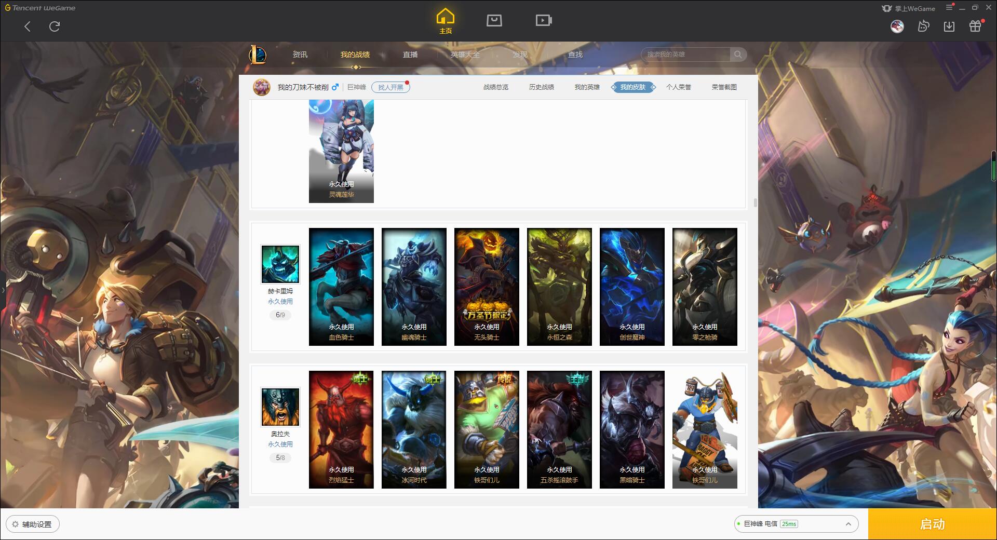997x540 pixels.
Task: Click the 找人开黑 button
Action: tap(390, 87)
